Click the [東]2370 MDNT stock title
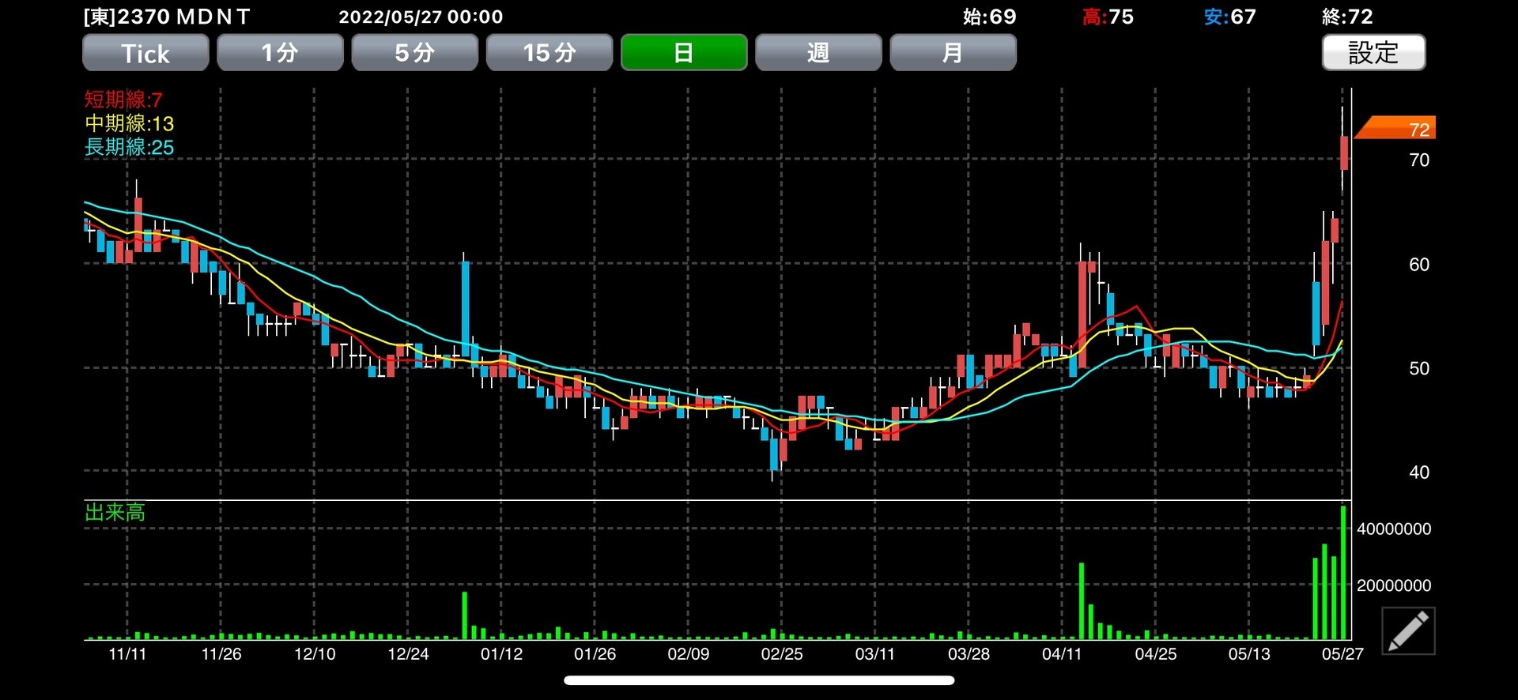Screen dimensions: 1518x700 click(167, 17)
